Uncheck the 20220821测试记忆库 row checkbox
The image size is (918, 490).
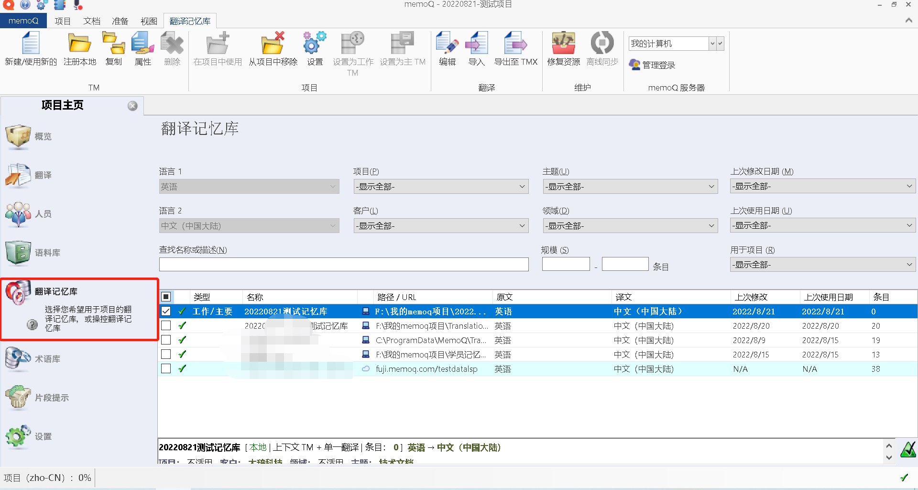(x=166, y=311)
